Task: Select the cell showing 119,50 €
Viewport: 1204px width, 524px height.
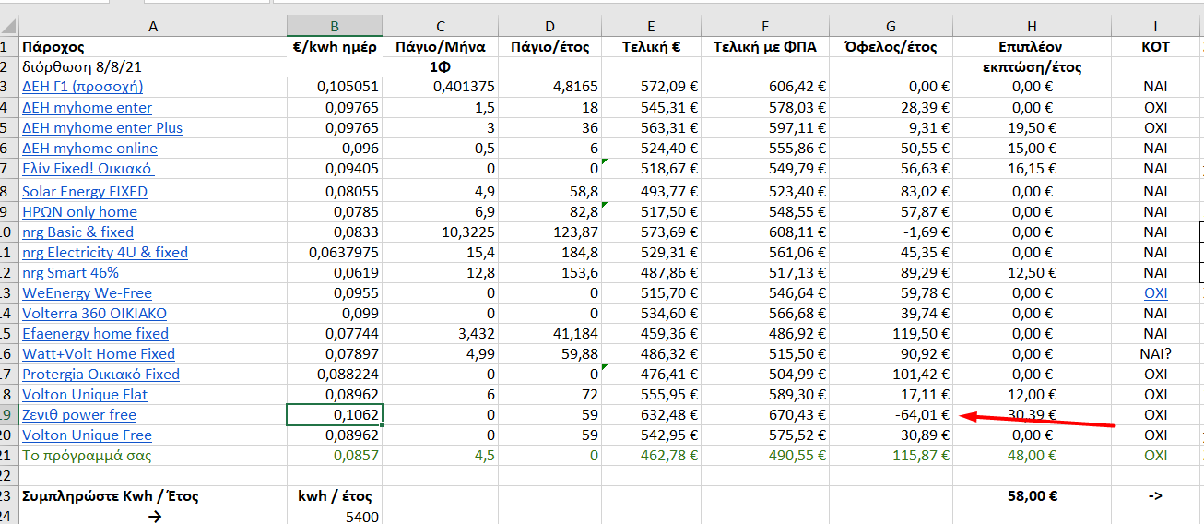Action: [891, 334]
